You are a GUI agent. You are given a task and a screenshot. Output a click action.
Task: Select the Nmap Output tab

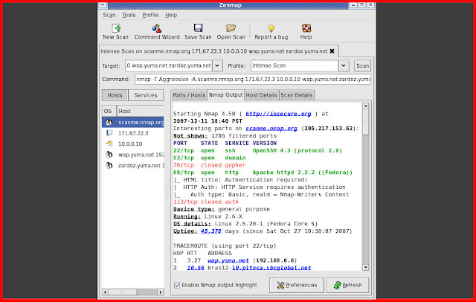tap(225, 94)
